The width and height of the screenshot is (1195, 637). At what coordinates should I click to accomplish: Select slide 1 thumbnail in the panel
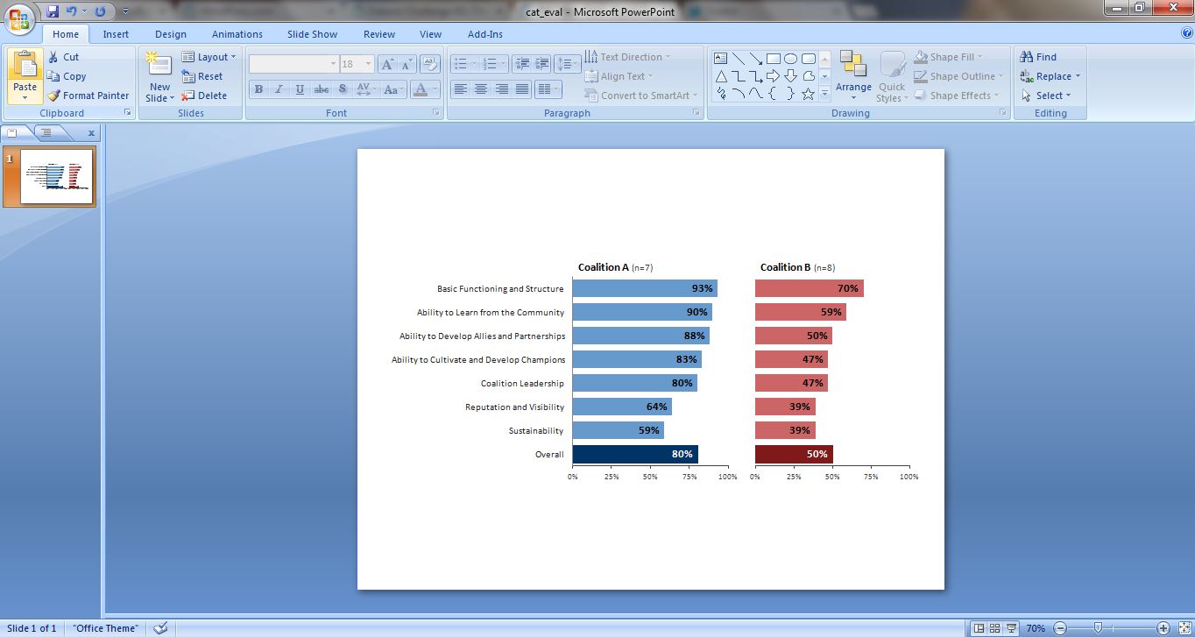click(x=57, y=177)
